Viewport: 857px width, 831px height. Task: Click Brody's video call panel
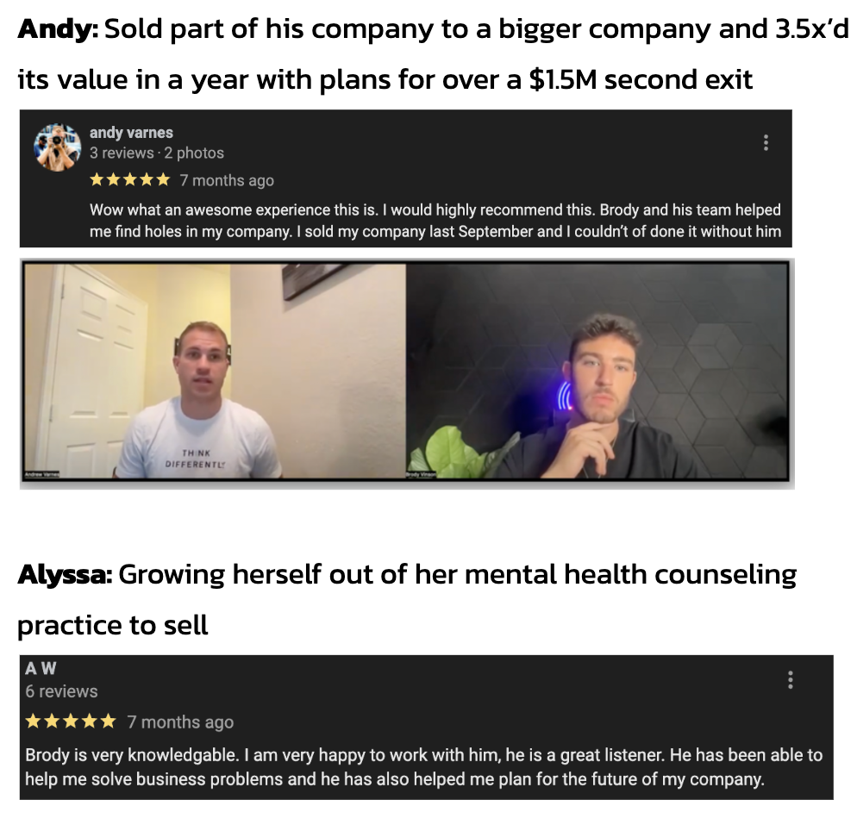(597, 372)
